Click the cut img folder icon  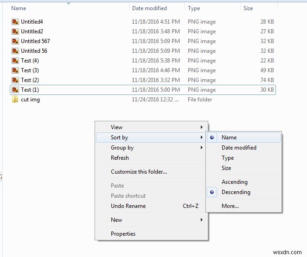[15, 100]
